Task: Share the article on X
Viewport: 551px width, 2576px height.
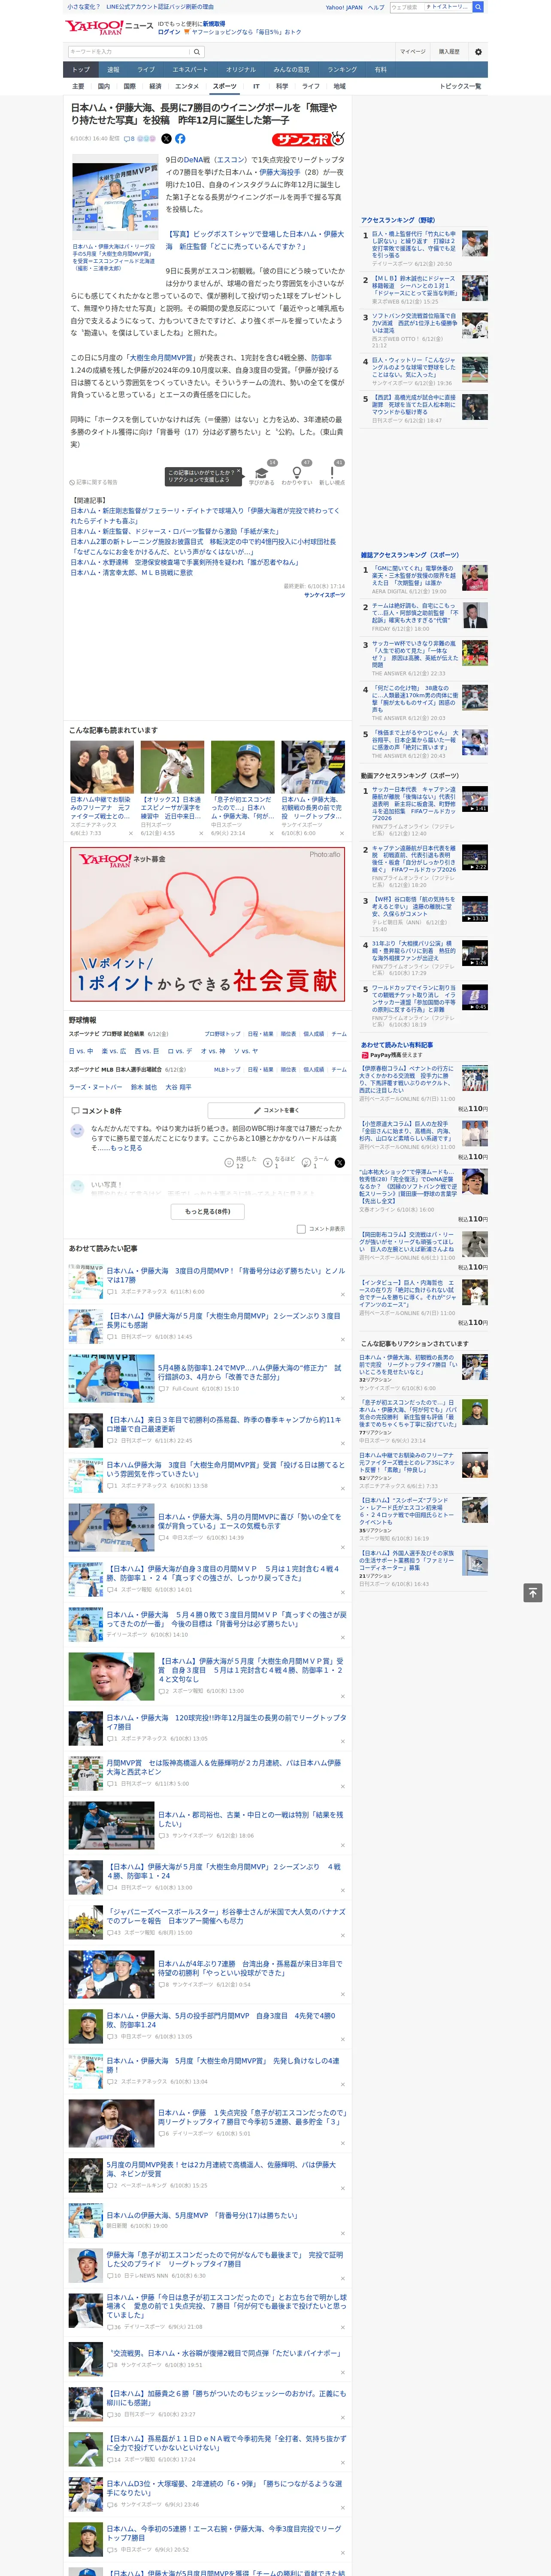Action: [x=166, y=139]
